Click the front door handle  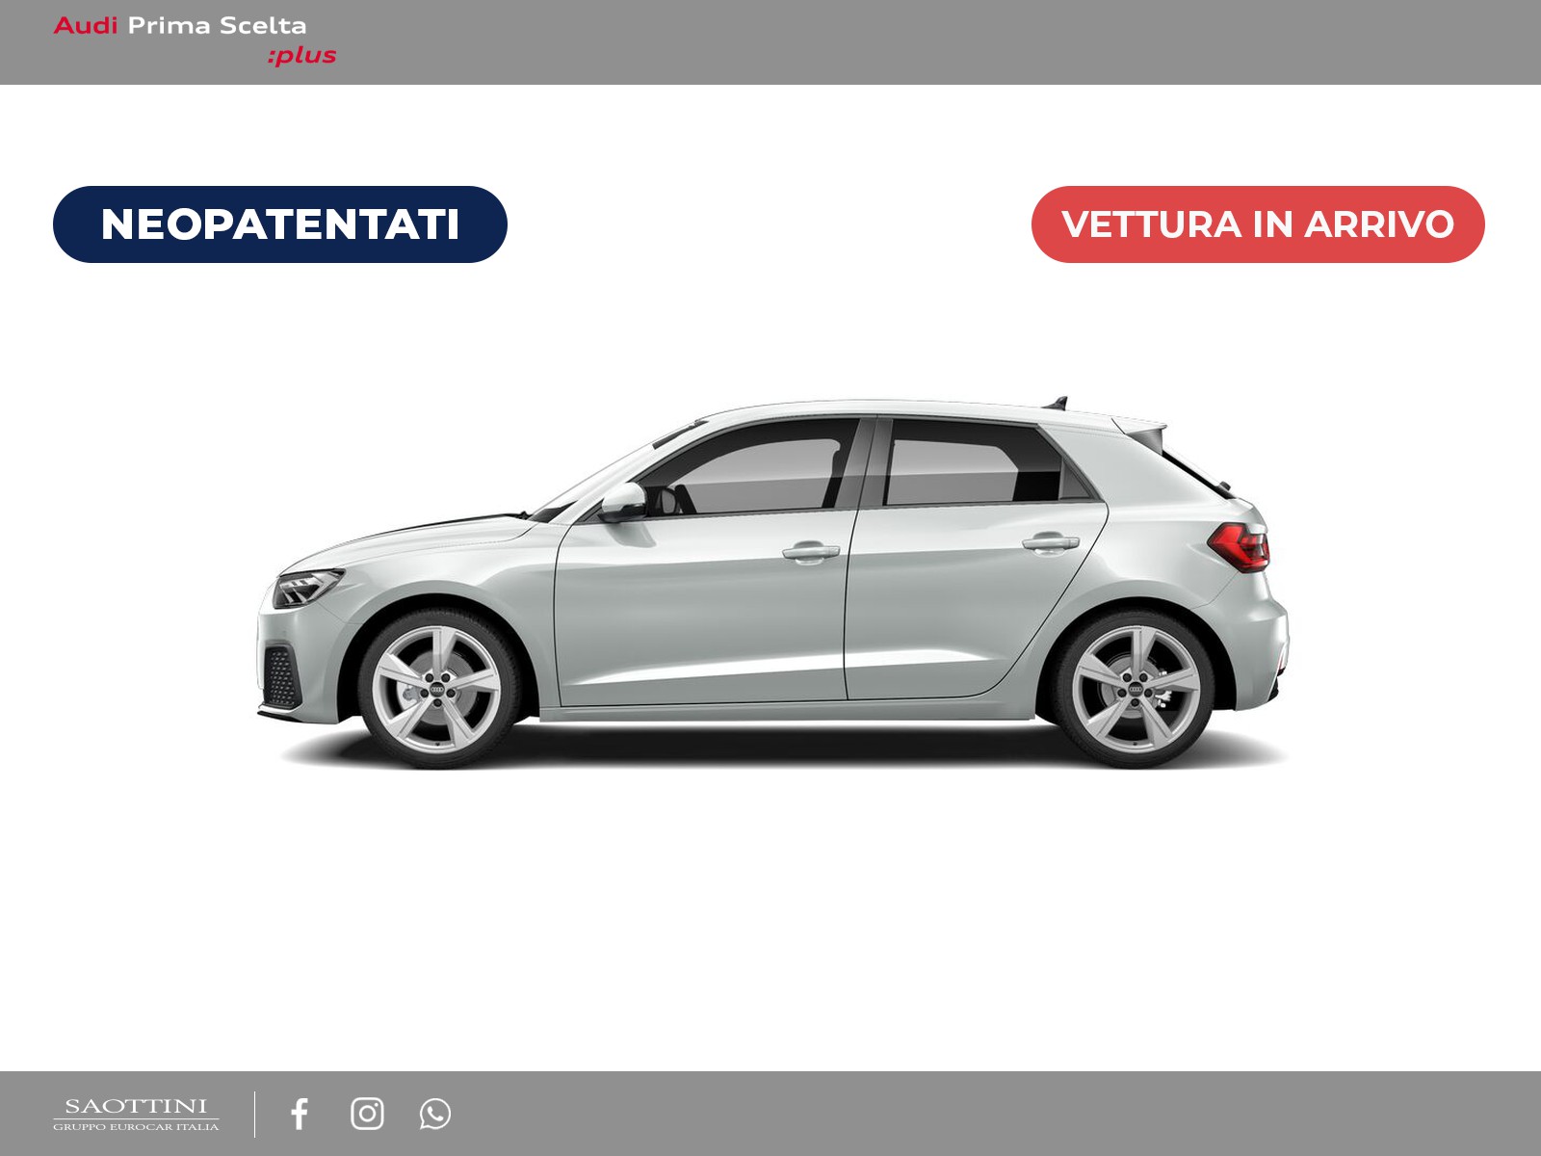[810, 551]
